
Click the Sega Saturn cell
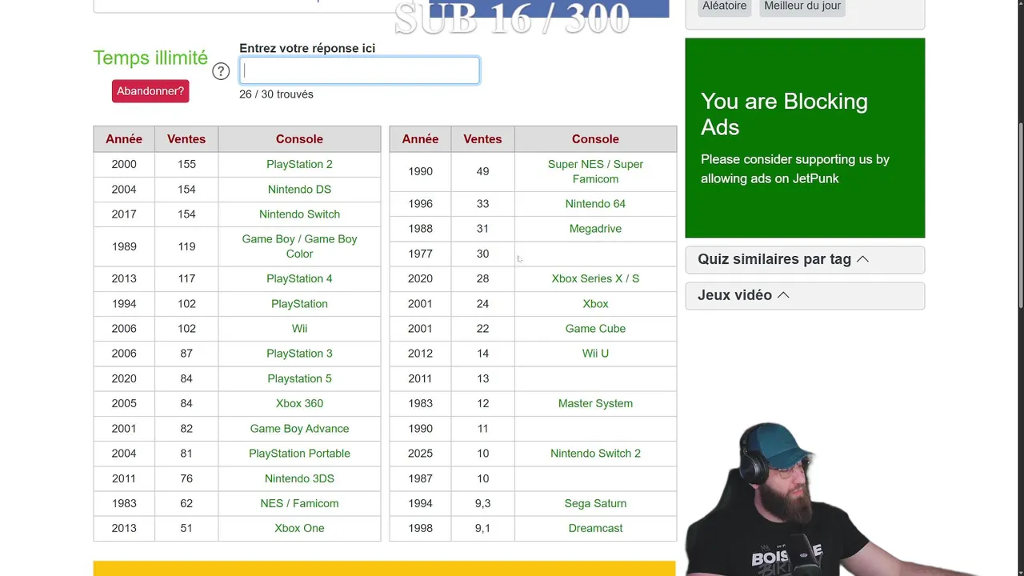click(595, 503)
